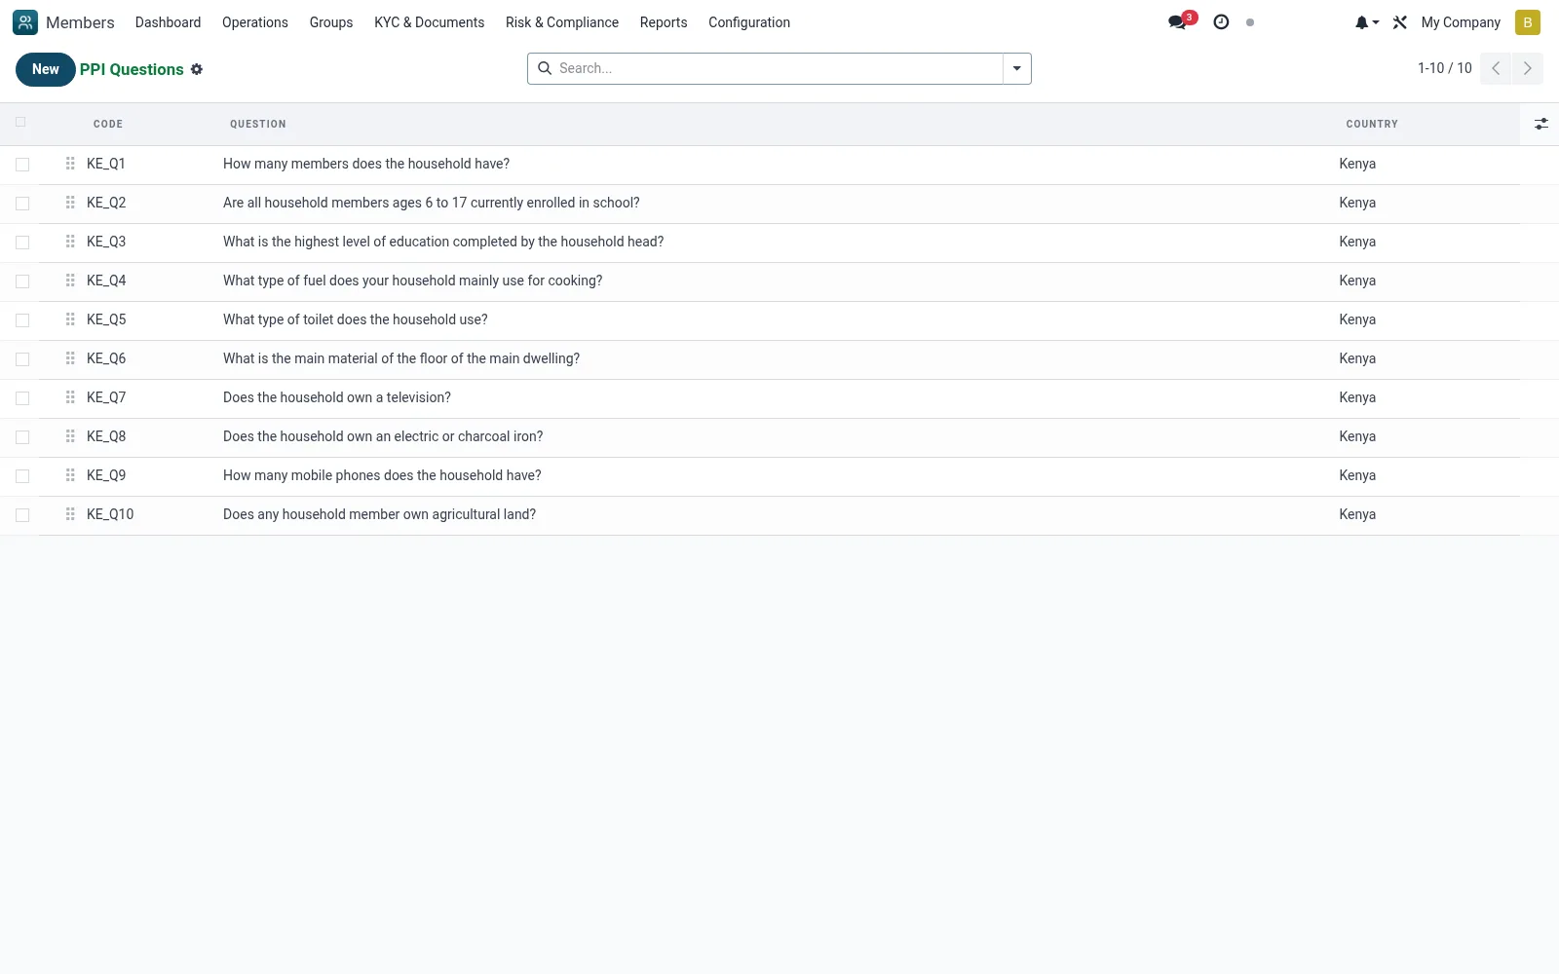Open the PPI Questions gear settings
Screen dimensions: 1559x974
click(x=197, y=69)
